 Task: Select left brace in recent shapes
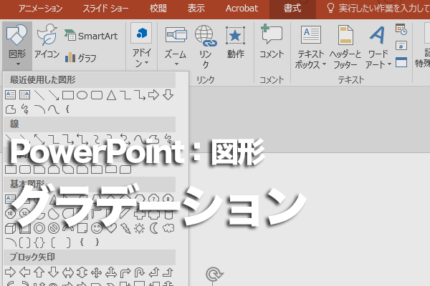coord(67,109)
